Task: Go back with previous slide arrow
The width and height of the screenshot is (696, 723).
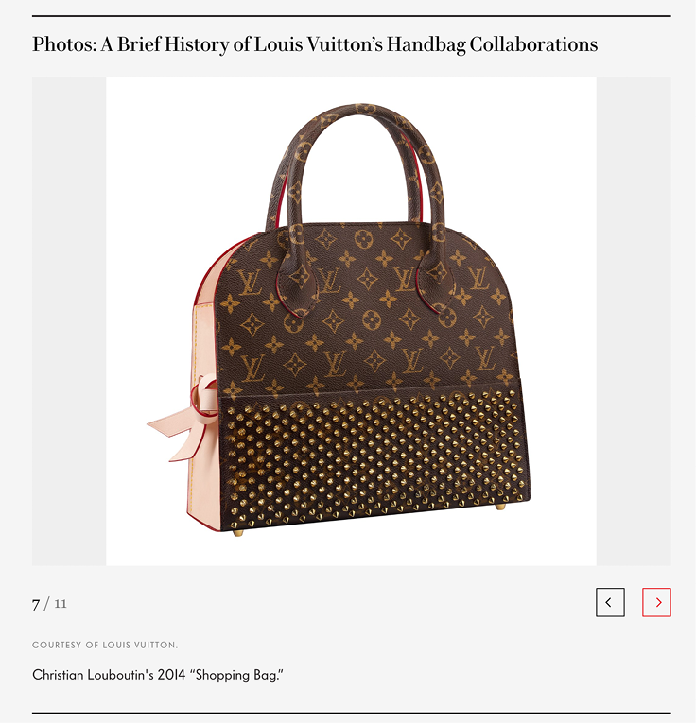Action: [x=610, y=602]
